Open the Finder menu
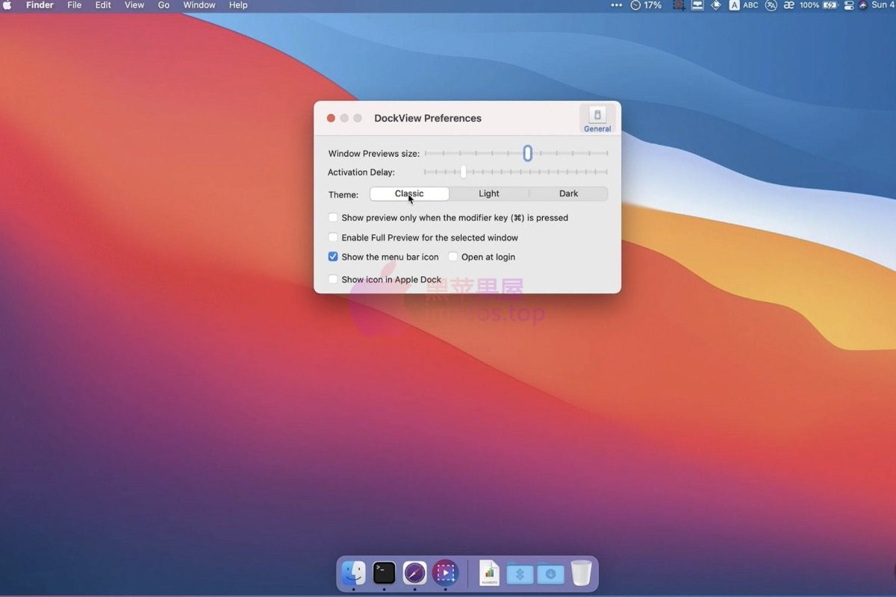Viewport: 896px width, 597px height. (40, 5)
